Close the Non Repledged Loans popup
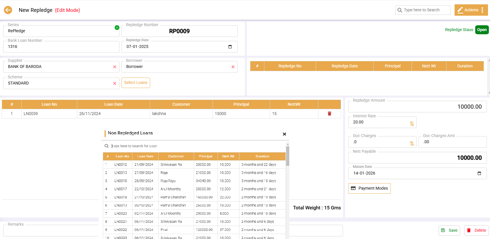Screen dimensions: 490x239 (x=284, y=134)
